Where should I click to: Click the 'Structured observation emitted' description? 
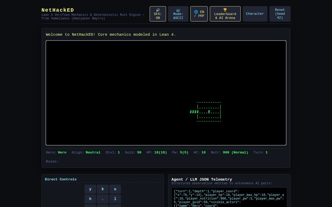222,183
